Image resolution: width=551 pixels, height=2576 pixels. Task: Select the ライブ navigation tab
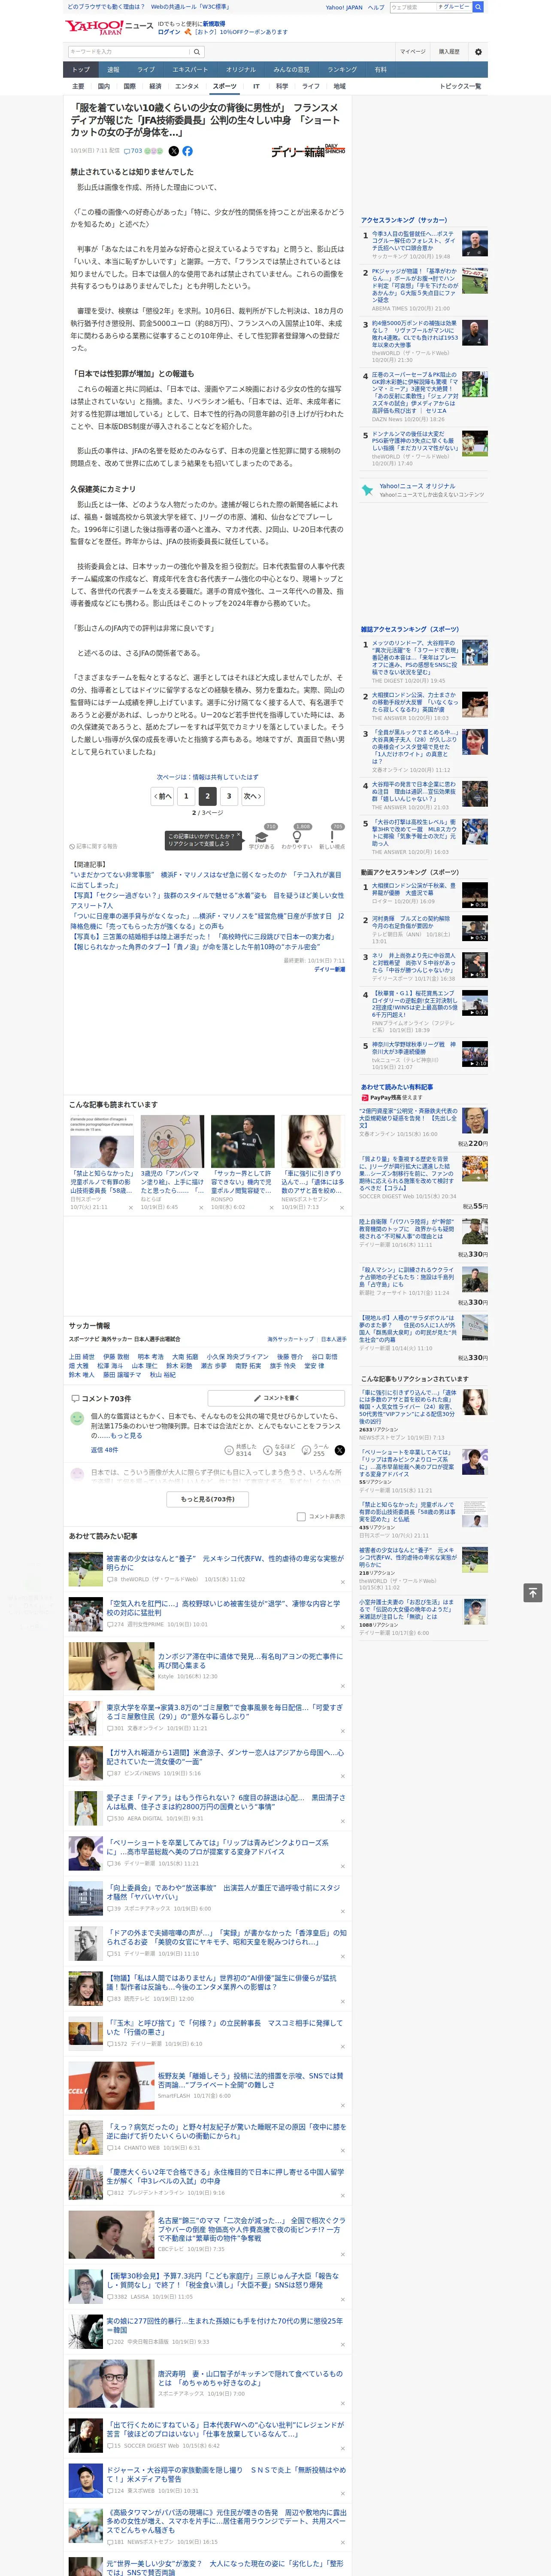146,70
